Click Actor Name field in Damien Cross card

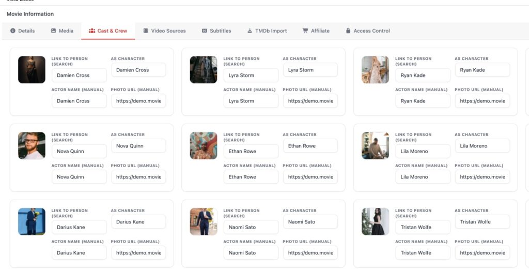[79, 101]
